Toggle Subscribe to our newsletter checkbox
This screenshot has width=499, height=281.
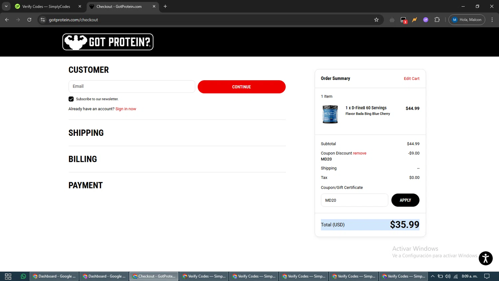point(71,99)
